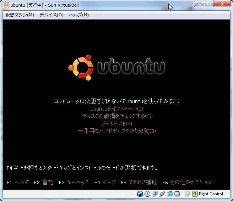Click the Right Control host key label
This screenshot has height=201, width=233.
211,194
